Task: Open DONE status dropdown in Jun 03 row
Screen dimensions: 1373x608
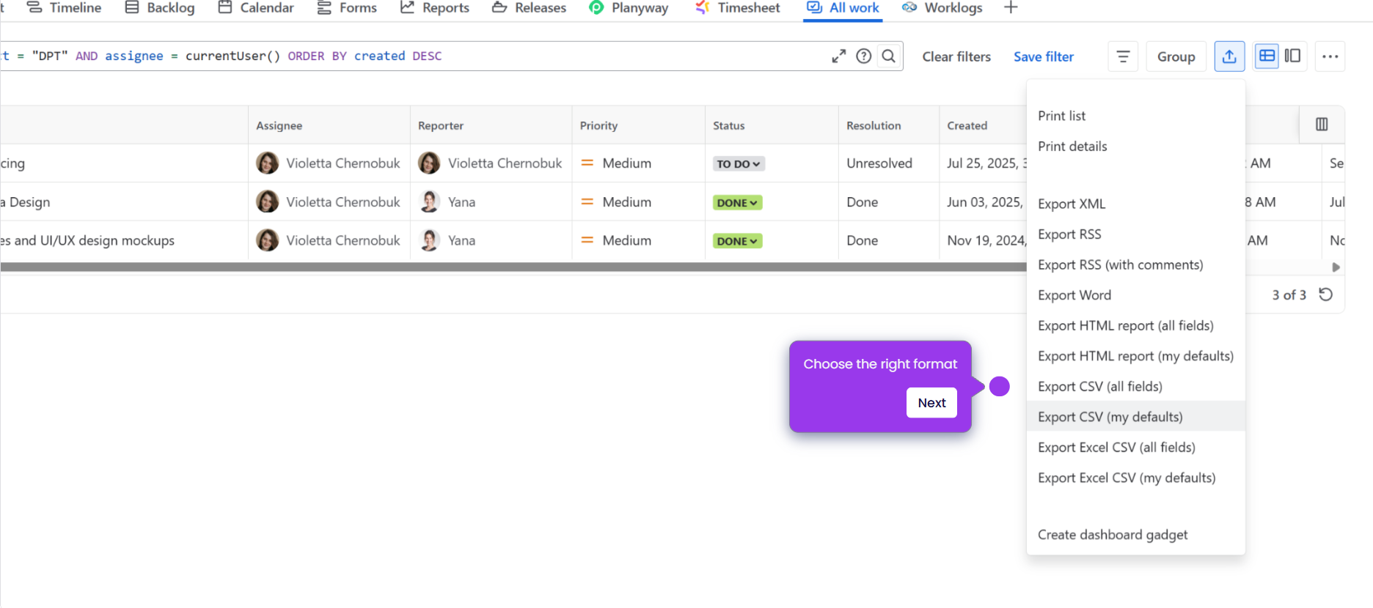Action: coord(737,203)
